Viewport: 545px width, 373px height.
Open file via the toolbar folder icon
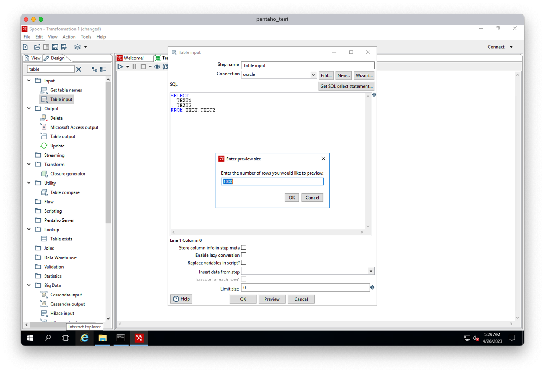(37, 47)
